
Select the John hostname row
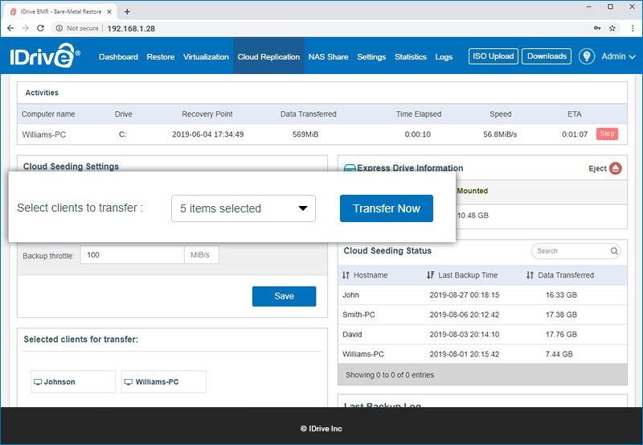482,295
